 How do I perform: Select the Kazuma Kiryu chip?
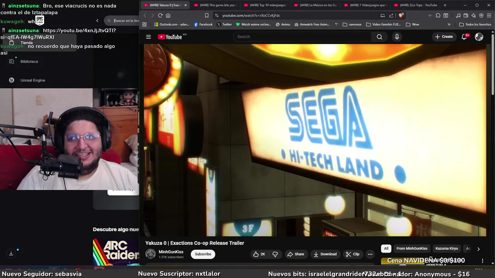coord(447,249)
